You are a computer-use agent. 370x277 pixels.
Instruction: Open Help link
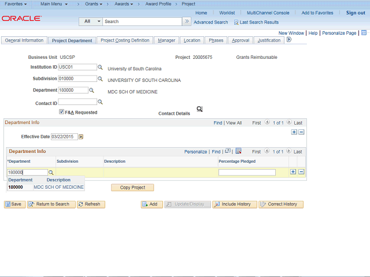tap(313, 33)
